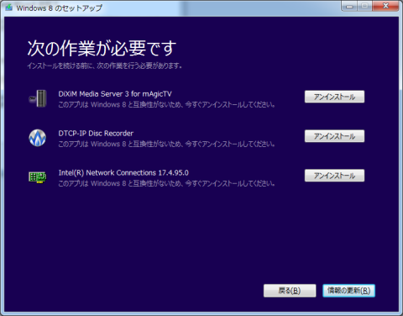Uninstall Intel(R) Network Connections 17.4.95.0
The height and width of the screenshot is (316, 403).
pyautogui.click(x=334, y=176)
